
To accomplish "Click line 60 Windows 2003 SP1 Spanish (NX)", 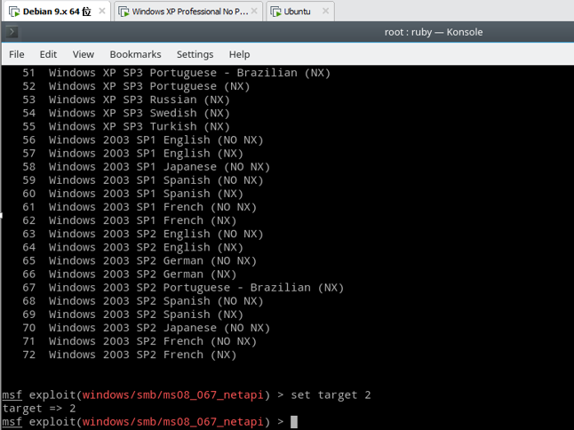I will click(x=133, y=194).
